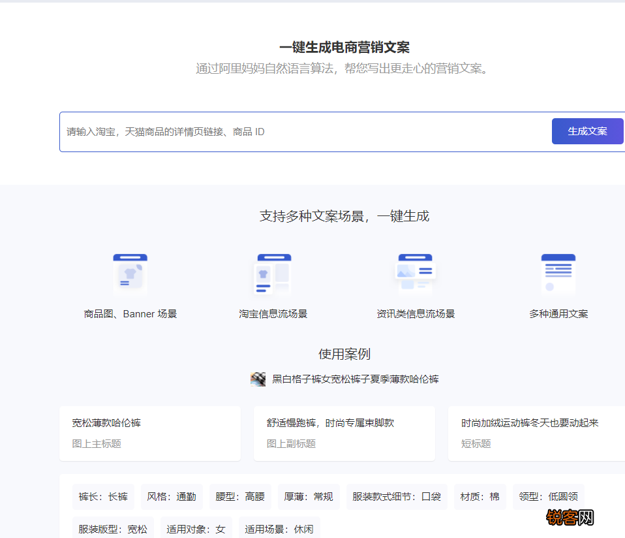625x538 pixels.
Task: Select the 商品图、Banner 场景 icon
Action: click(130, 275)
